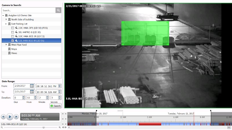This screenshot has height=130, width=232.
Task: Expand the North Side of building node
Action: click(6, 20)
